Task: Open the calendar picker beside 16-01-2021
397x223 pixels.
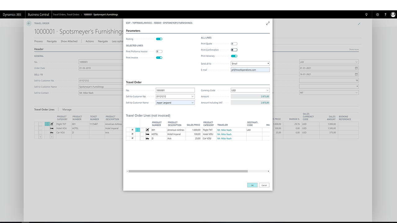Action: pyautogui.click(x=356, y=74)
